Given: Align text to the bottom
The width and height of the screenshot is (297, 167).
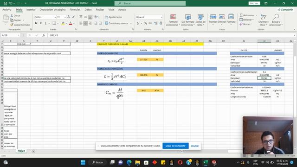Looking at the screenshot, I should [90, 17].
